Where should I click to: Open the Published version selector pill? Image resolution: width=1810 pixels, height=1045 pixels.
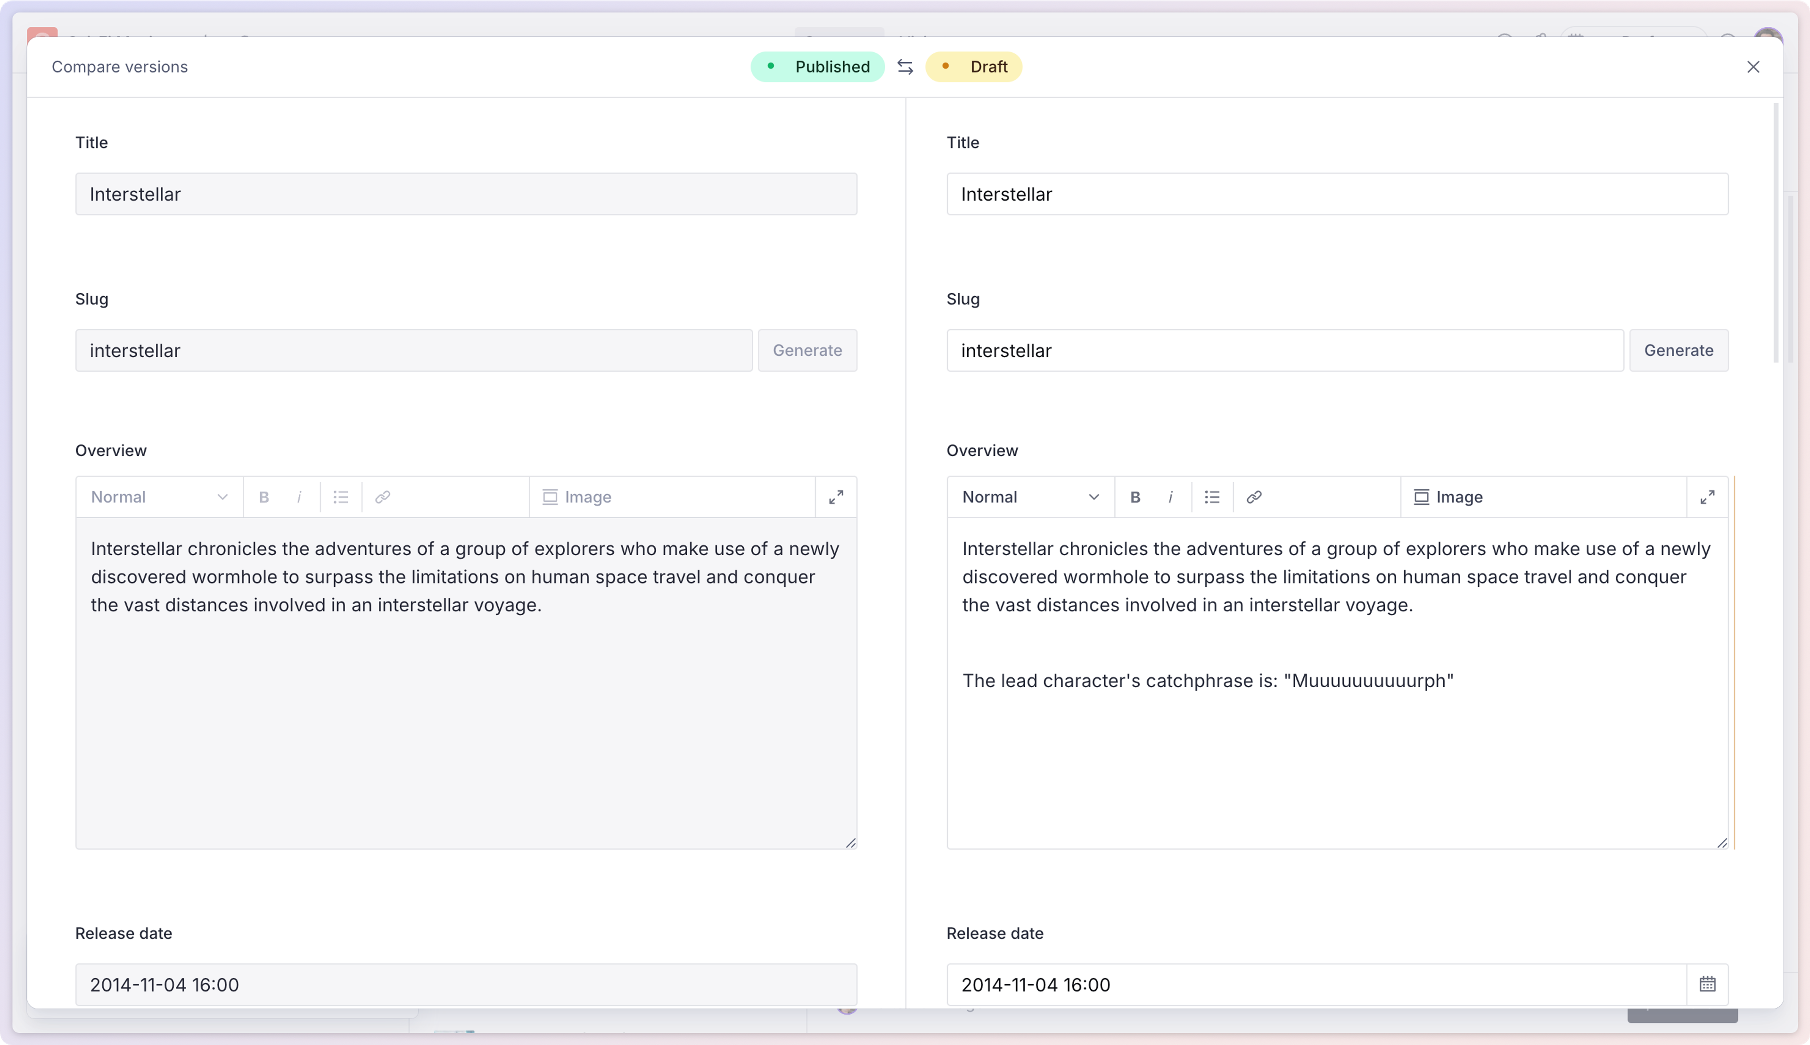(x=817, y=67)
